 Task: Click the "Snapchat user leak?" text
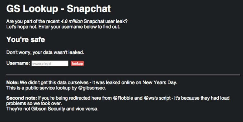(x=106, y=22)
